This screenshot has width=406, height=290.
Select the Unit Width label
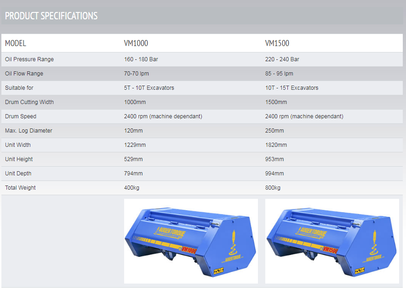coord(18,145)
